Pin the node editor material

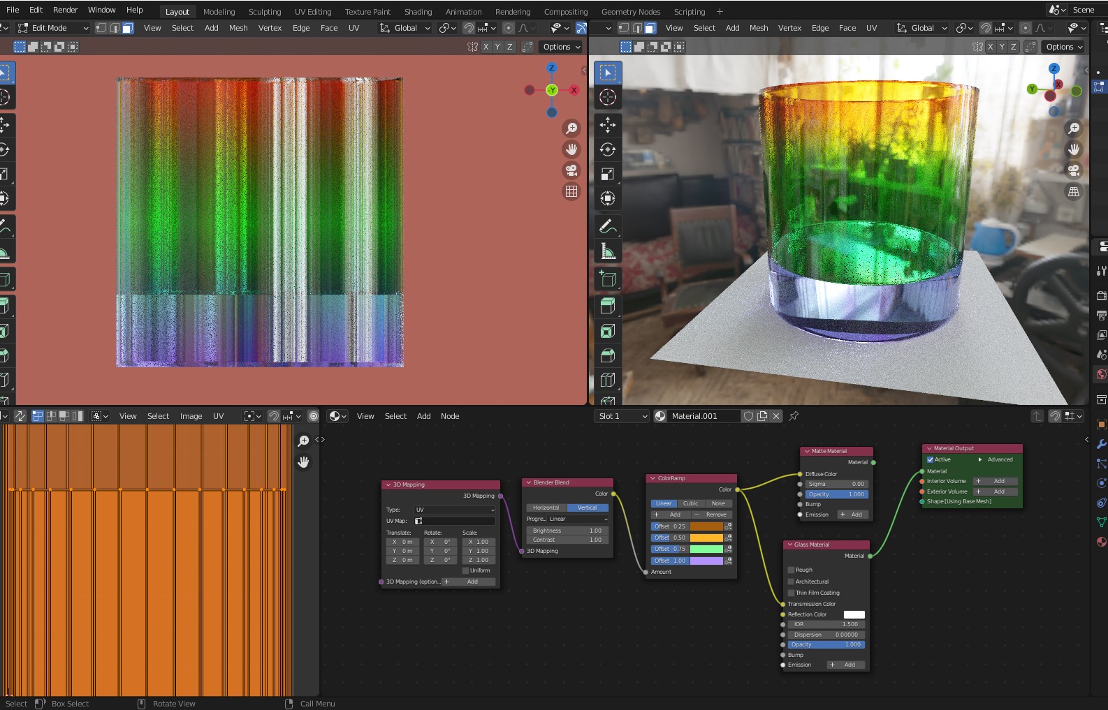point(794,416)
